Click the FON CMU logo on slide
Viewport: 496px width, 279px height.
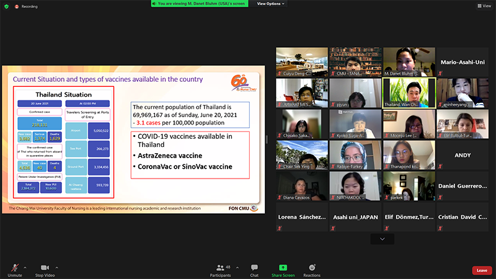pos(243,208)
